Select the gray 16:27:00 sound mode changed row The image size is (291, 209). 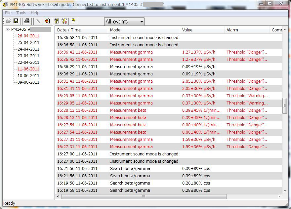(169, 161)
